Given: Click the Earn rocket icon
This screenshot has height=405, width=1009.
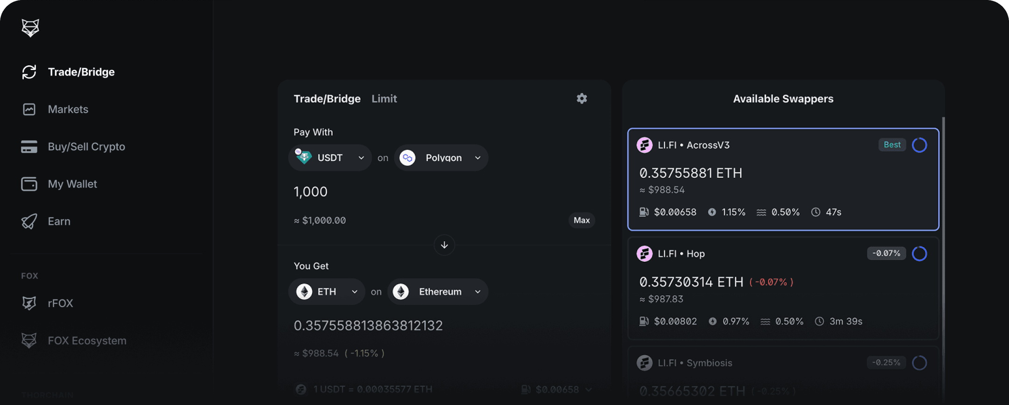Looking at the screenshot, I should point(29,221).
